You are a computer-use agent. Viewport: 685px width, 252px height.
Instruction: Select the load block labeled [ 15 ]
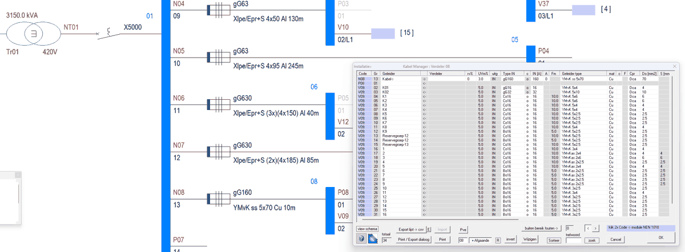[382, 33]
